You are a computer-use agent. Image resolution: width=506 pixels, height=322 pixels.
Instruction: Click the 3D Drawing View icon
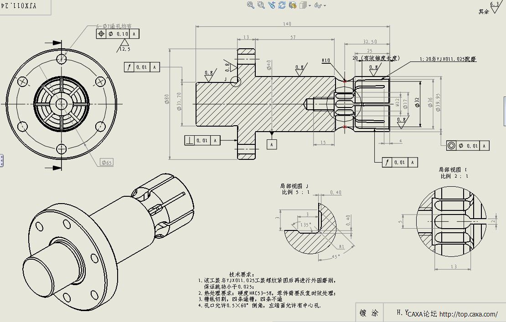(x=292, y=5)
